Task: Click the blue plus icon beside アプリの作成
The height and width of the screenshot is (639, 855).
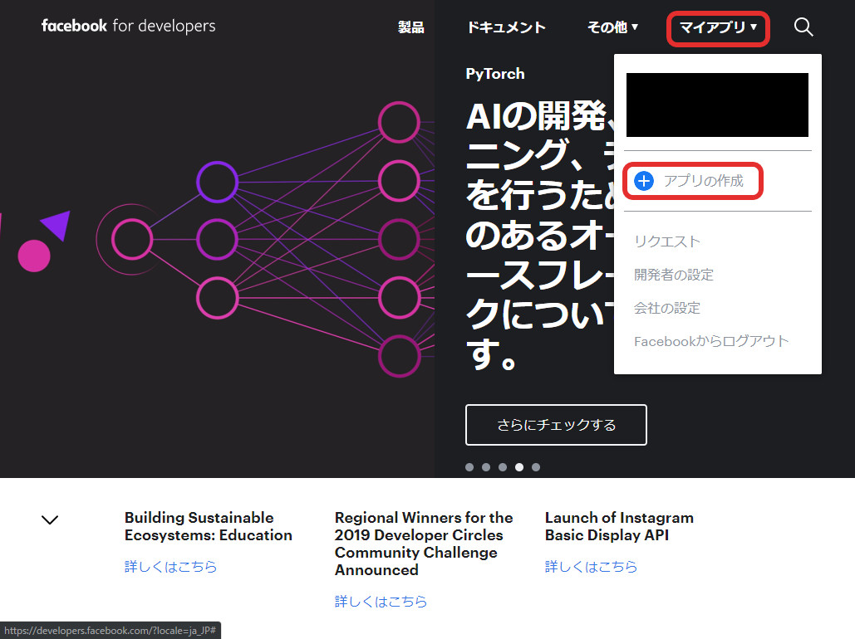Action: 644,180
